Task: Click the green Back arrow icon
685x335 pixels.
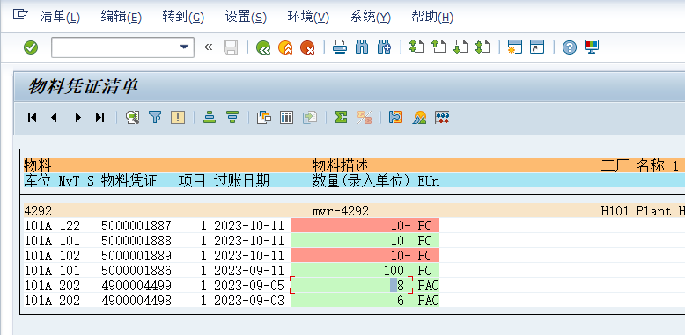Action: 263,47
